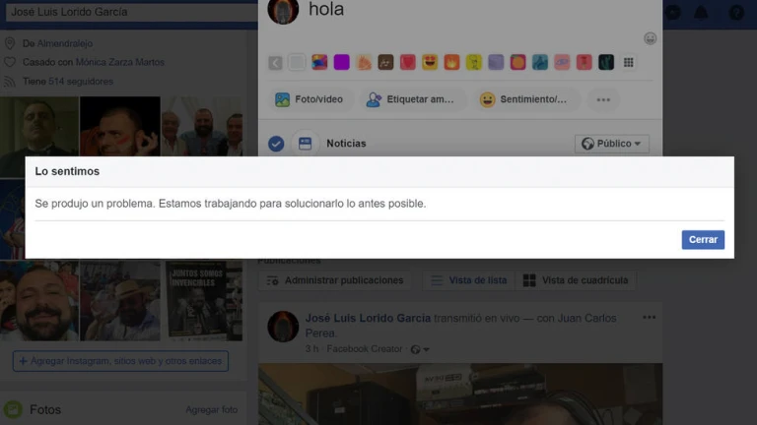Add Foto/video to the post
757x425 pixels.
pos(310,99)
